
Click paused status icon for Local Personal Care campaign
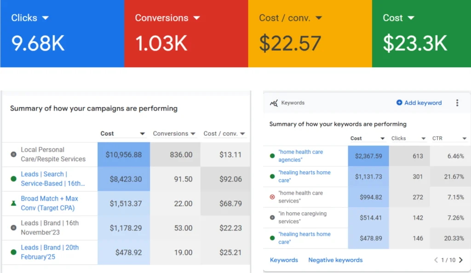tap(13, 154)
